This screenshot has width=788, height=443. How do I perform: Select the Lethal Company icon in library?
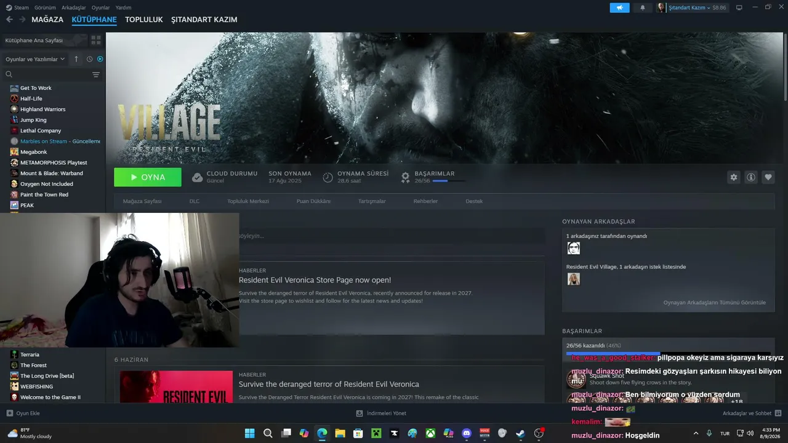[14, 130]
